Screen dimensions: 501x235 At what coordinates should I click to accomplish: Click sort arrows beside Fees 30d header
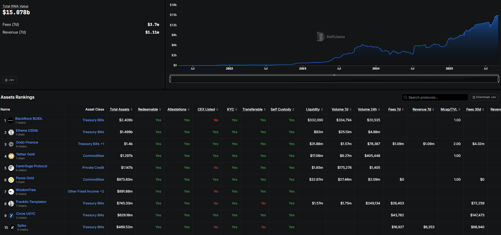(x=483, y=110)
